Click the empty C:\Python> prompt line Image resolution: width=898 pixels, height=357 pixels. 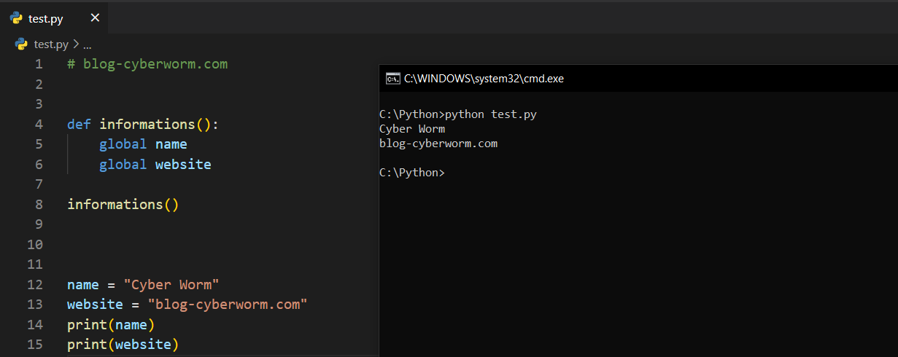[411, 173]
